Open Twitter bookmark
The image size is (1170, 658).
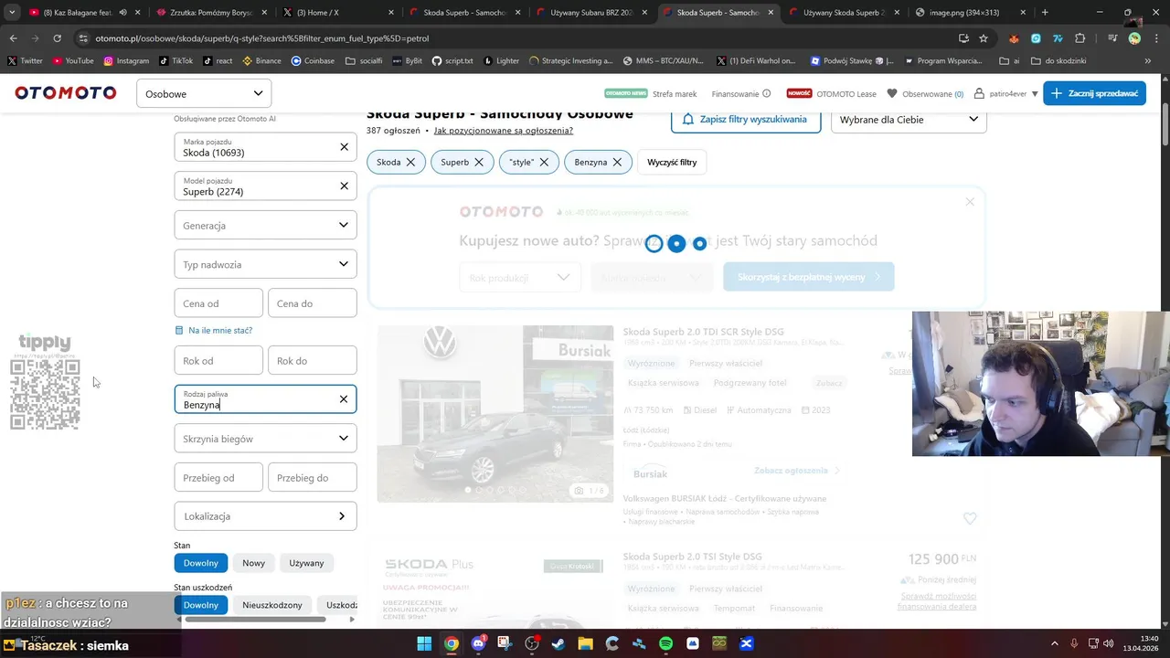(26, 61)
